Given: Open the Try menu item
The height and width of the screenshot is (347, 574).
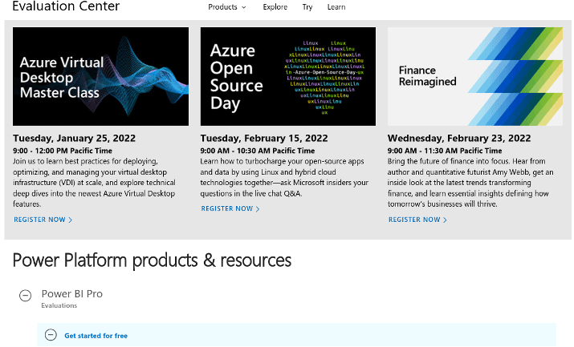Looking at the screenshot, I should [307, 7].
